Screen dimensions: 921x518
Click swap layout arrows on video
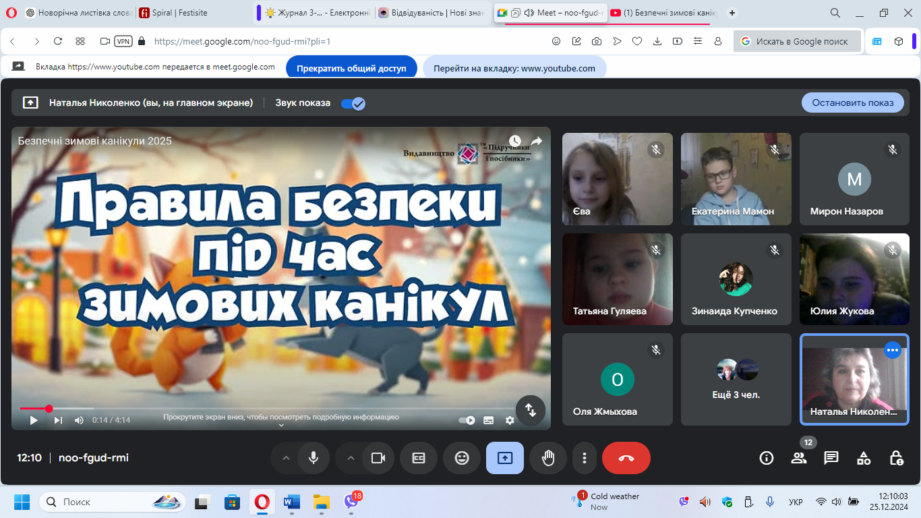[x=531, y=410]
